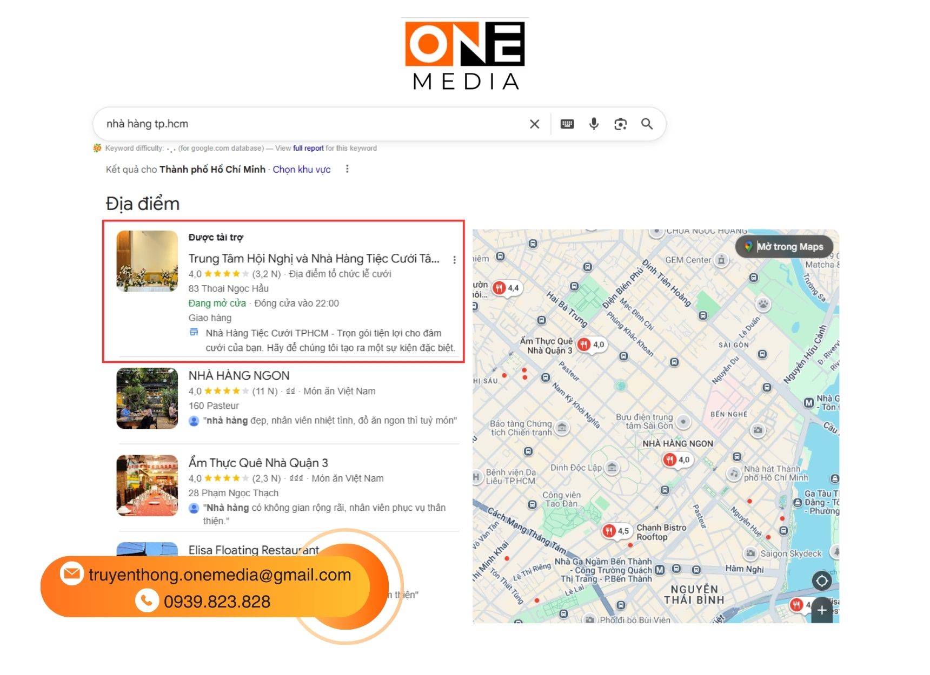The height and width of the screenshot is (675, 930).
Task: Open Google Lens image search
Action: pyautogui.click(x=620, y=124)
